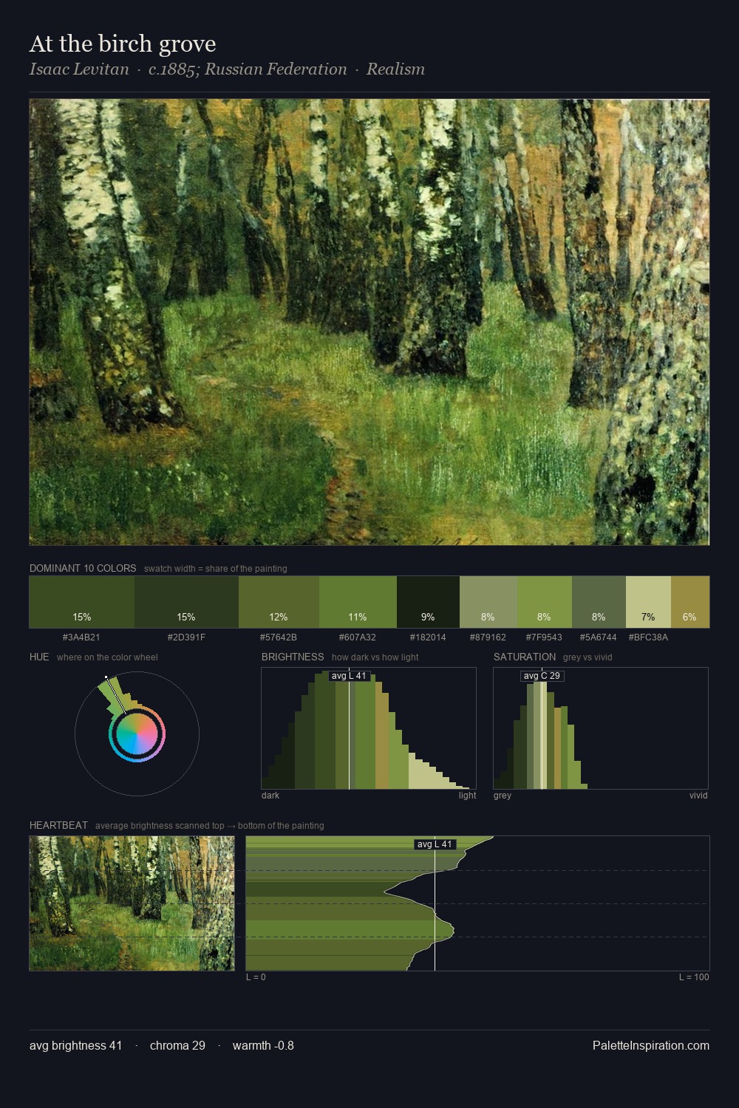
Task: Click the title 'At the birch grove'
Action: pyautogui.click(x=123, y=44)
